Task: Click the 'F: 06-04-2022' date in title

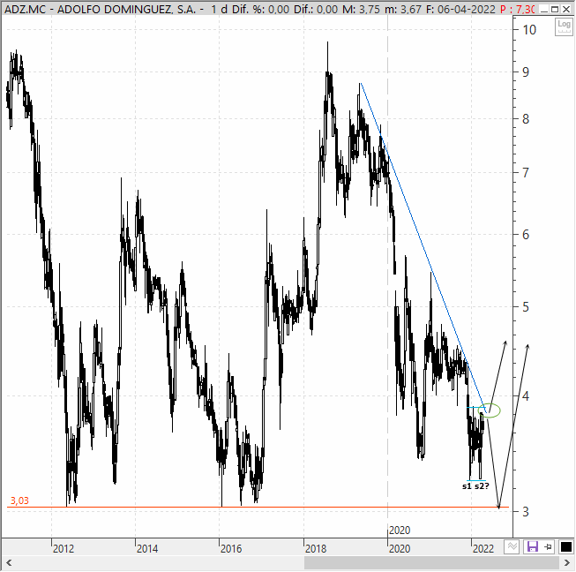Action: pyautogui.click(x=460, y=9)
